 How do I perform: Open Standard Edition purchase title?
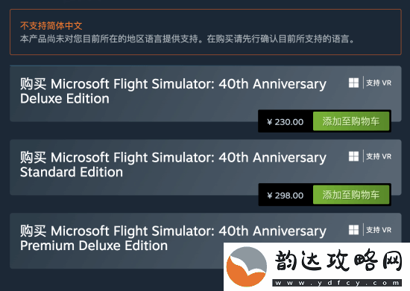tap(173, 164)
